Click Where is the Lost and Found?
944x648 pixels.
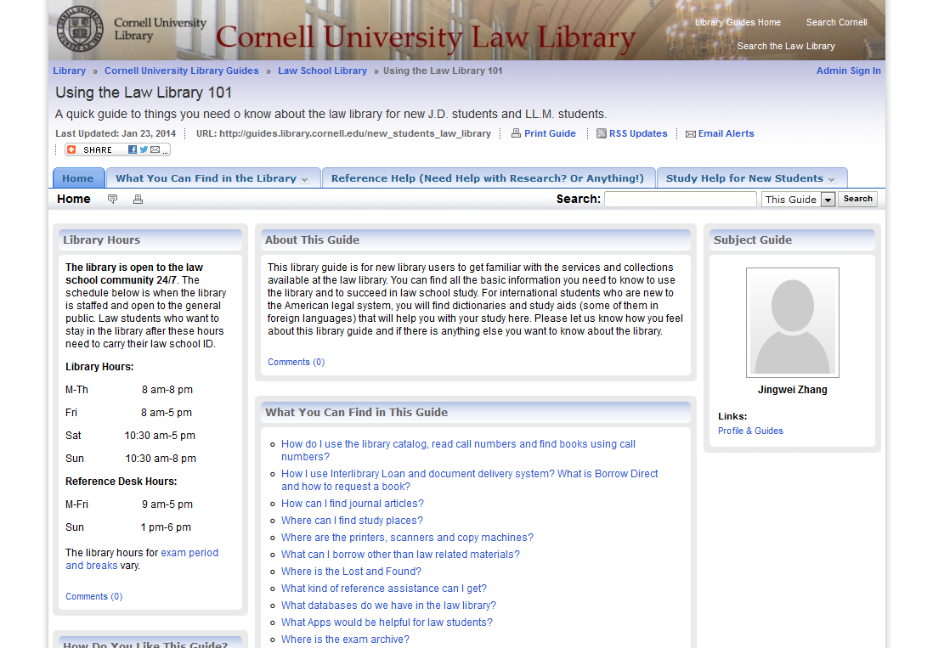click(351, 572)
